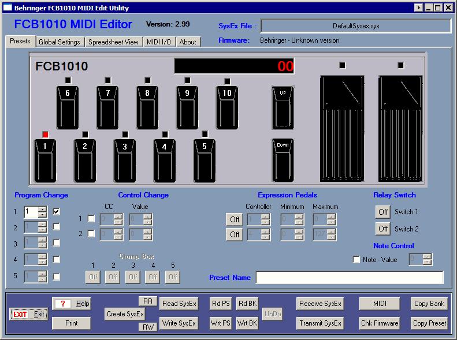The width and height of the screenshot is (457, 340).
Task: Select footswitch pedal 1
Action: [x=45, y=160]
